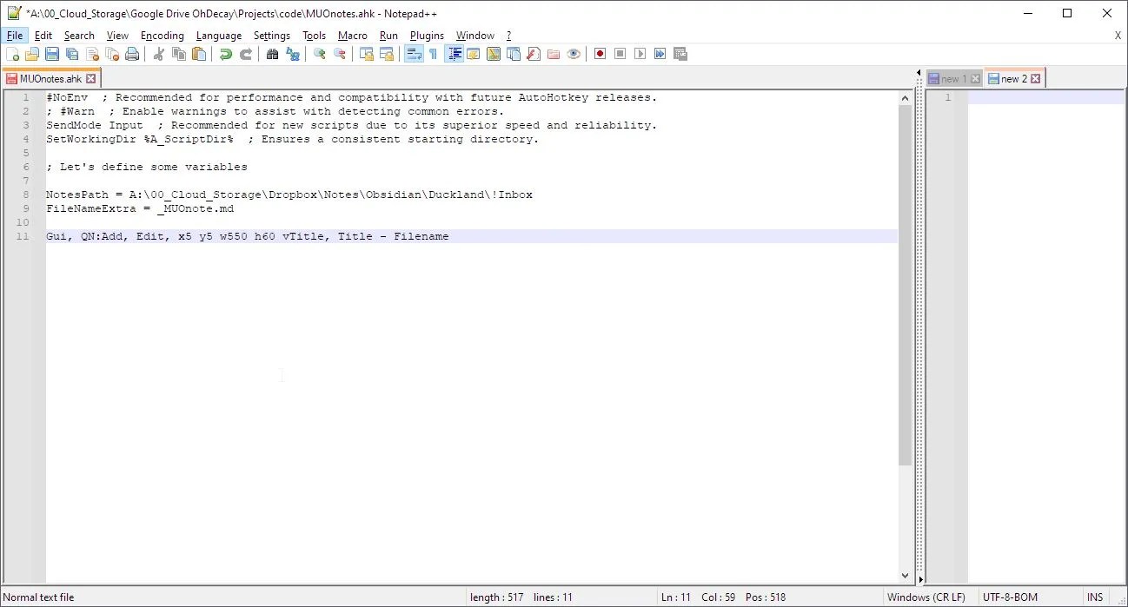This screenshot has height=607, width=1128.
Task: Click the UTF-8-BOM status bar indicator
Action: point(1010,597)
